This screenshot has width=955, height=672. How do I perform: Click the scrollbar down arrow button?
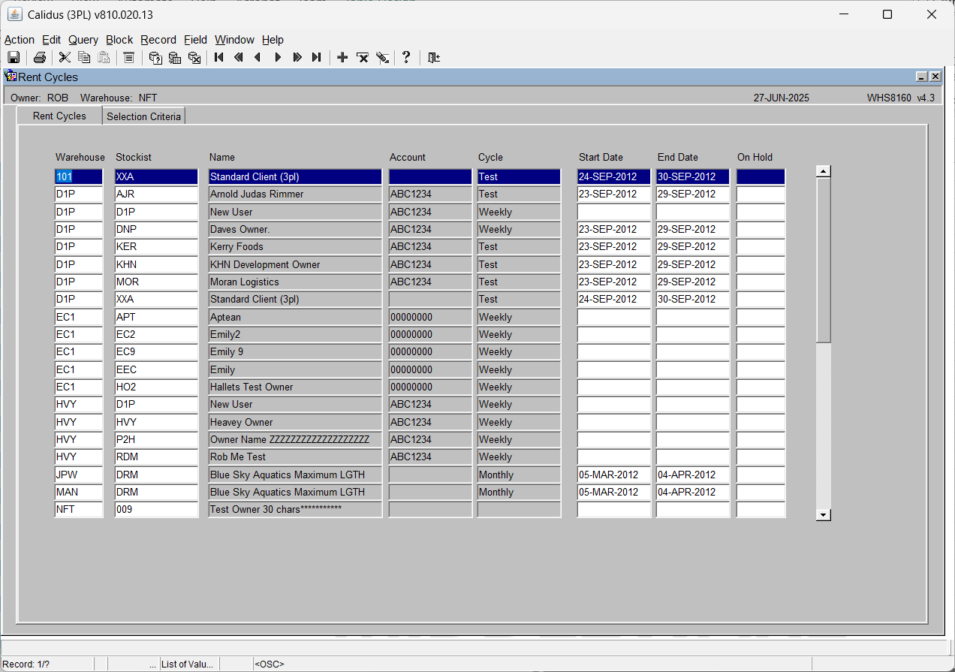coord(824,514)
